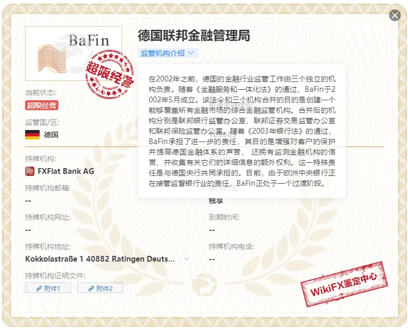Click the 持牌机构证明文件 label

pyautogui.click(x=55, y=276)
